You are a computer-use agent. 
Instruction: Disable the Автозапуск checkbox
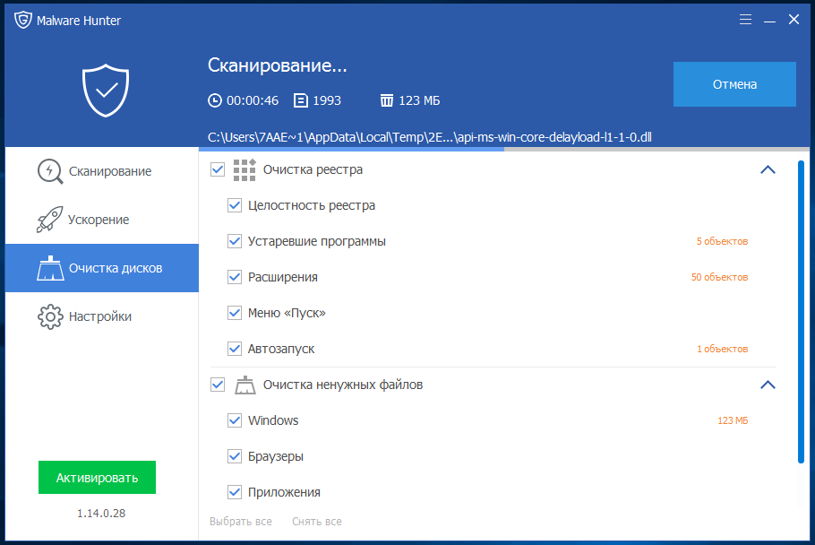click(235, 349)
